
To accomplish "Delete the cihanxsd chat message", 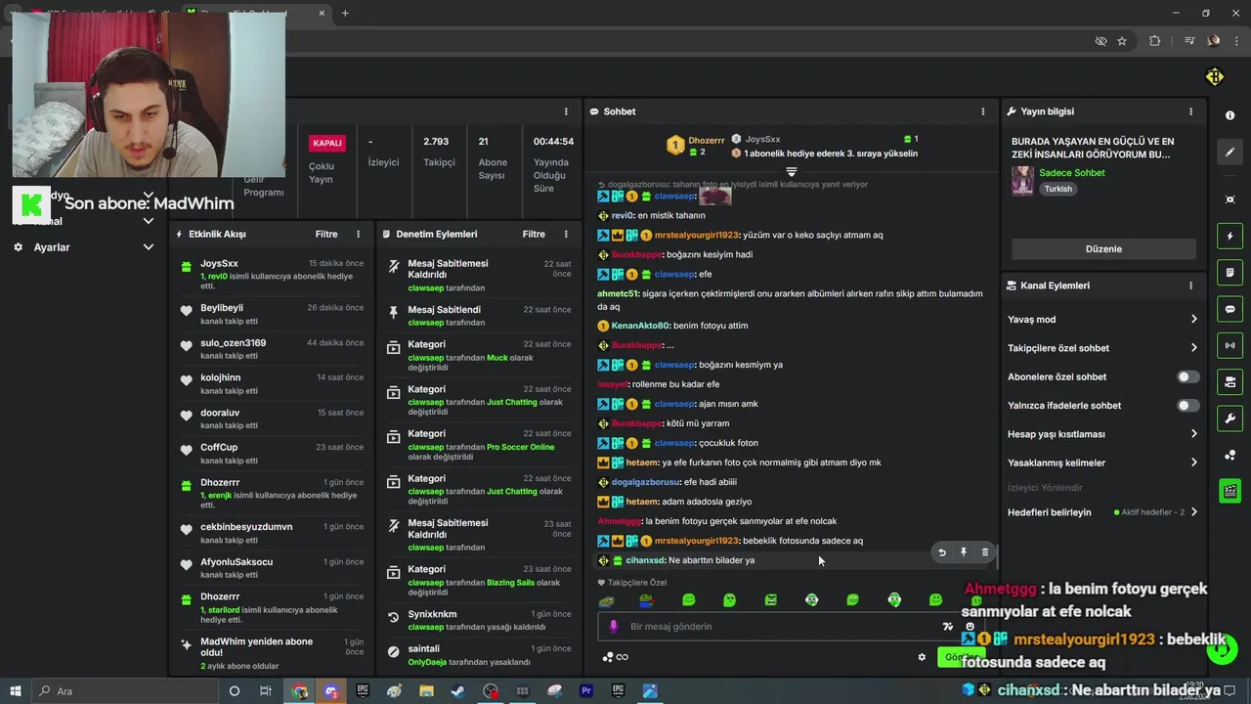I will pyautogui.click(x=984, y=552).
